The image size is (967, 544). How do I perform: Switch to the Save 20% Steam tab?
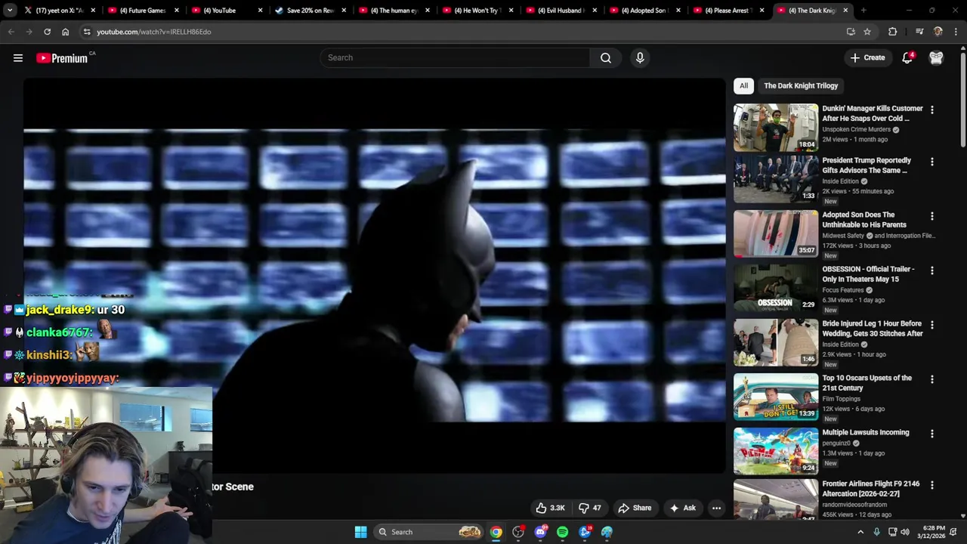(x=310, y=11)
